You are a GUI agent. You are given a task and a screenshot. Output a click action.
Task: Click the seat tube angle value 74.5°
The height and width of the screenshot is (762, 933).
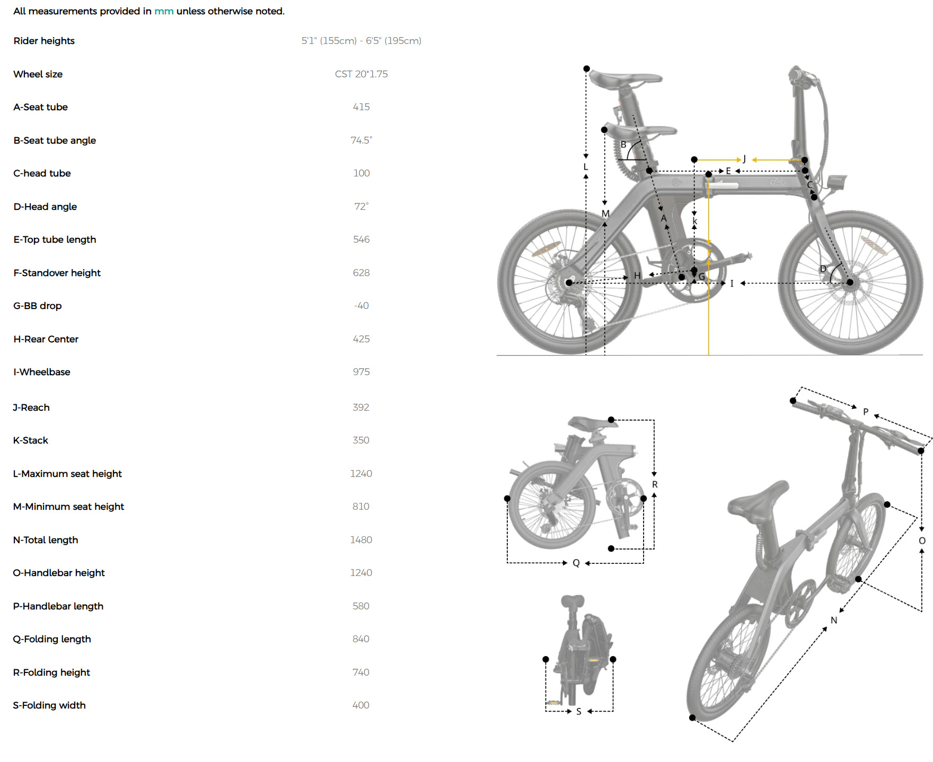361,140
